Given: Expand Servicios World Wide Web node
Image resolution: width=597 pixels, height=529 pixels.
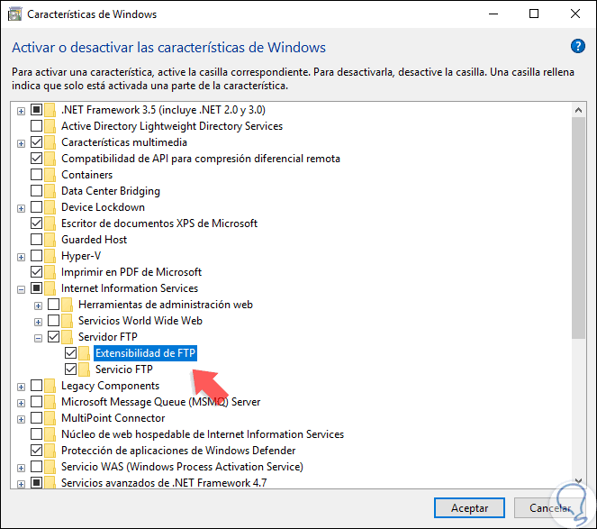Looking at the screenshot, I should 38,321.
